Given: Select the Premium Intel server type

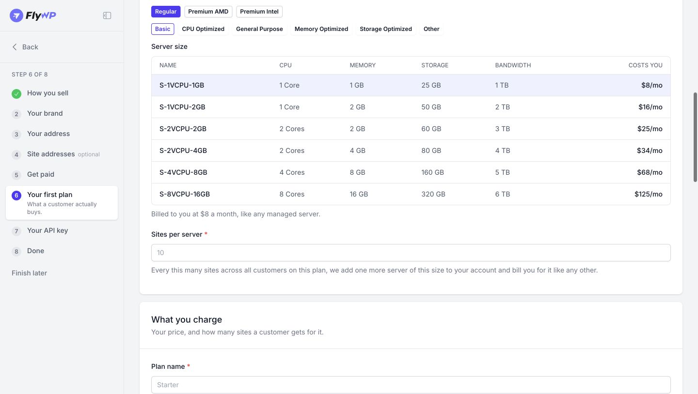Looking at the screenshot, I should click(x=259, y=12).
